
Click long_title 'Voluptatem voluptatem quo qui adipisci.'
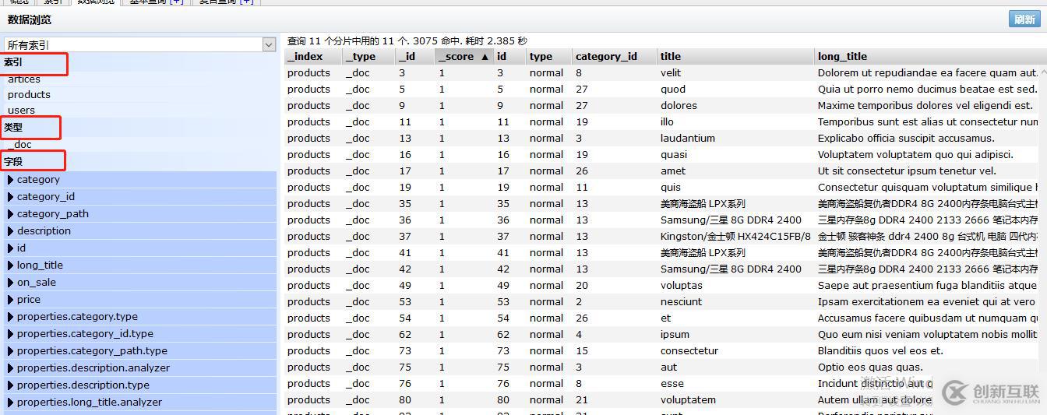[915, 154]
